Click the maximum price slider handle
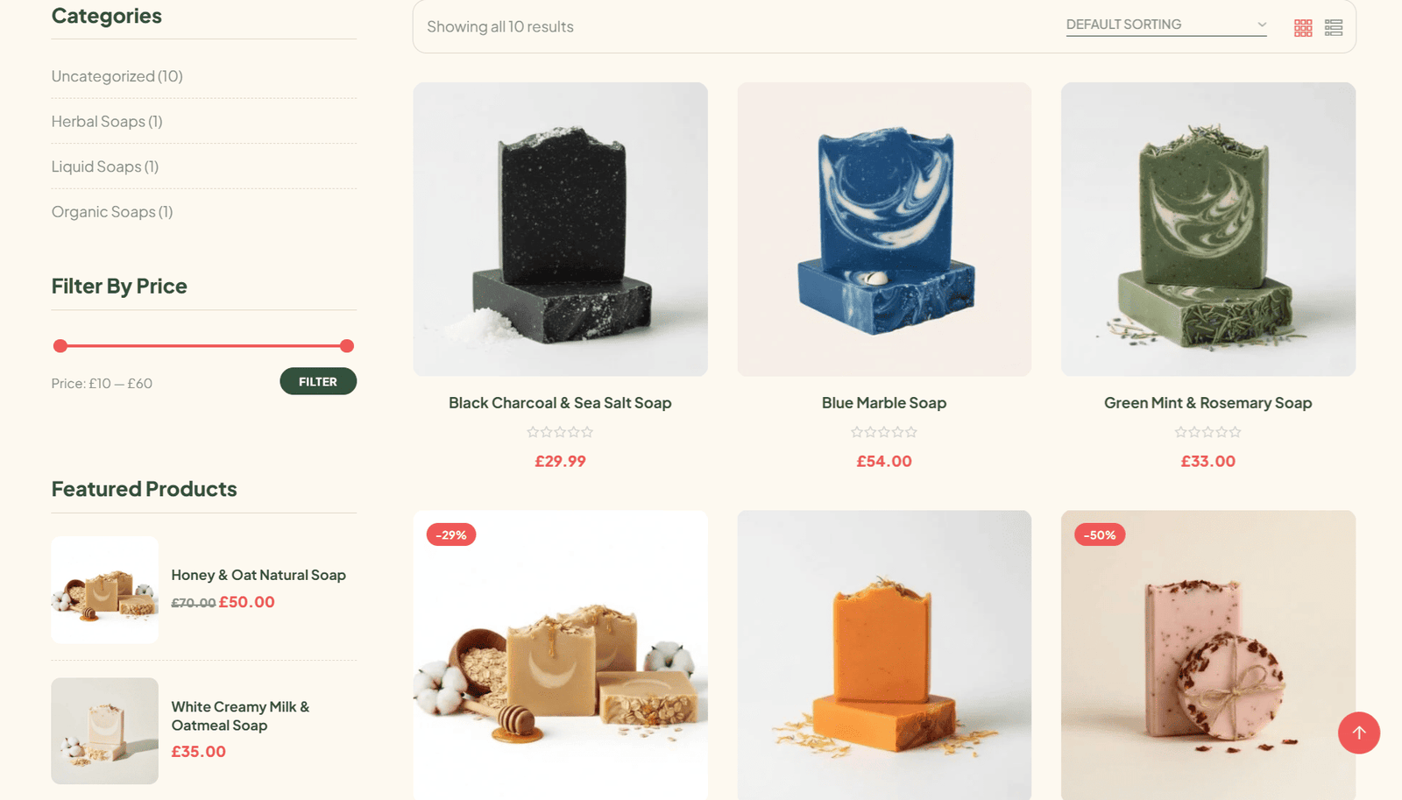Viewport: 1402px width, 800px height. coord(347,346)
